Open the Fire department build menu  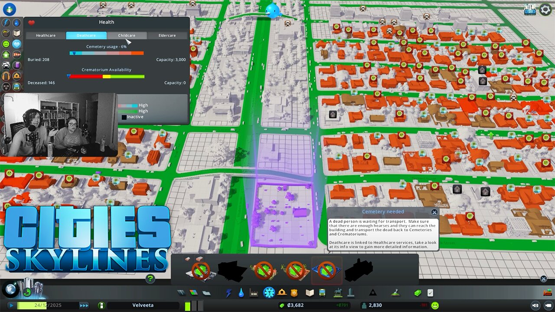[x=282, y=293]
